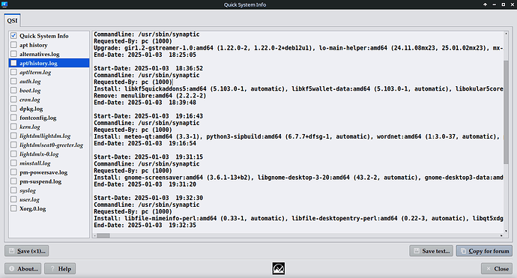This screenshot has height=278, width=517.
Task: Click the window icon in title bar
Action: [4, 4]
